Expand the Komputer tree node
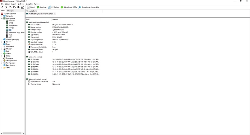The width and height of the screenshot is (250, 135). (x=2, y=16)
